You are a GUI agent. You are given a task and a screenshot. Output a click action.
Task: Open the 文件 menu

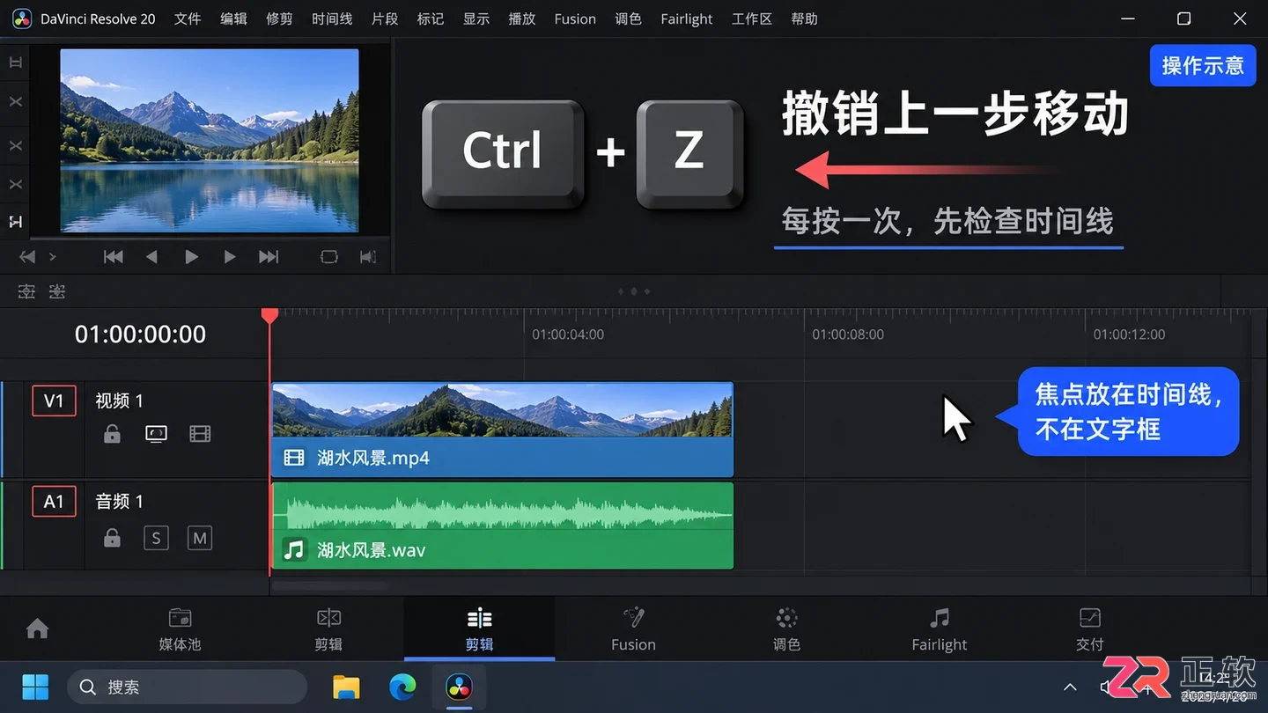[x=188, y=18]
